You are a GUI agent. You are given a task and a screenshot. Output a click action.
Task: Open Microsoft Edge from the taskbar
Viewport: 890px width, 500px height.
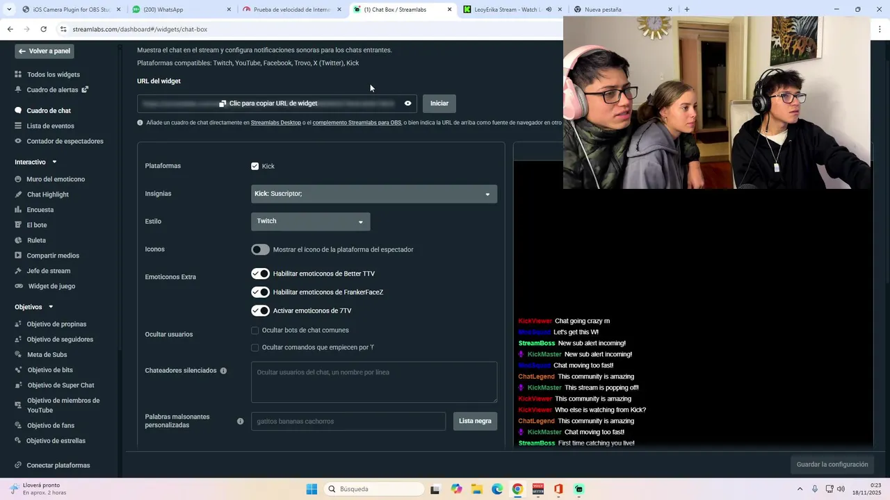[x=497, y=489]
